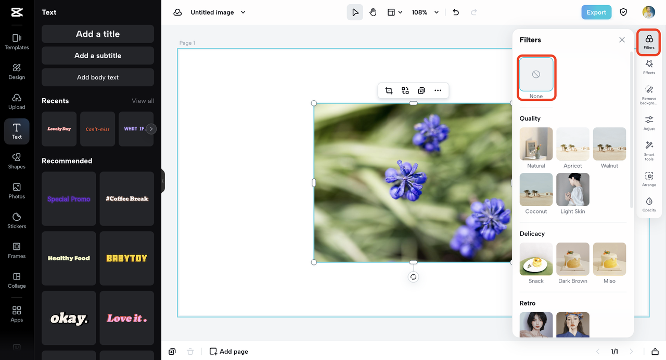Crop the selected image
This screenshot has height=360, width=666.
tap(389, 90)
